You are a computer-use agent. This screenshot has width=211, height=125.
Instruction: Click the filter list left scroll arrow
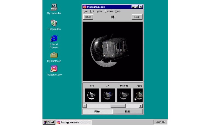pos(85,106)
